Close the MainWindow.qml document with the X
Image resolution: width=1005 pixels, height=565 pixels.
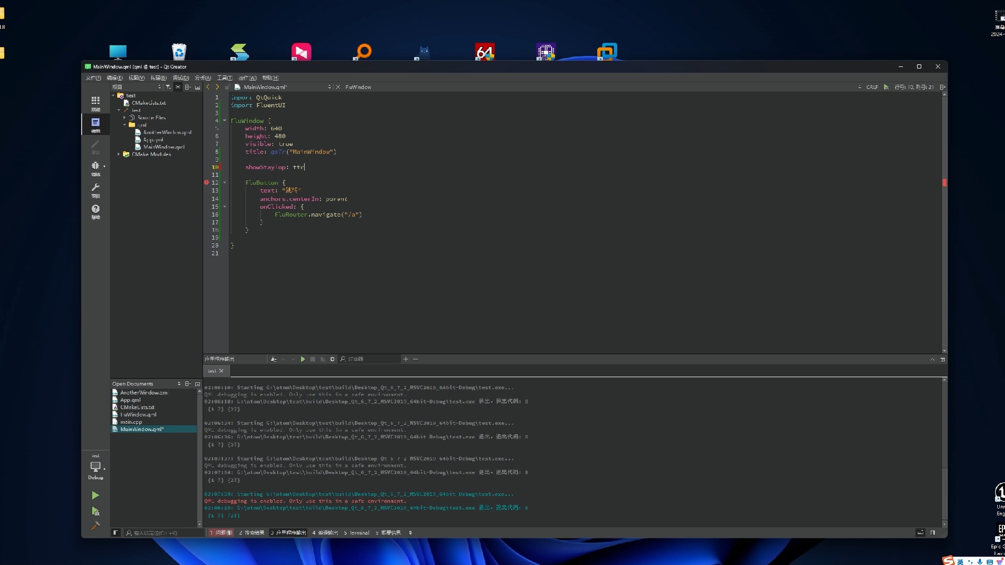(x=338, y=87)
